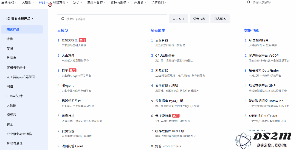
Task: Open 扣子 product
Action: 65,70
